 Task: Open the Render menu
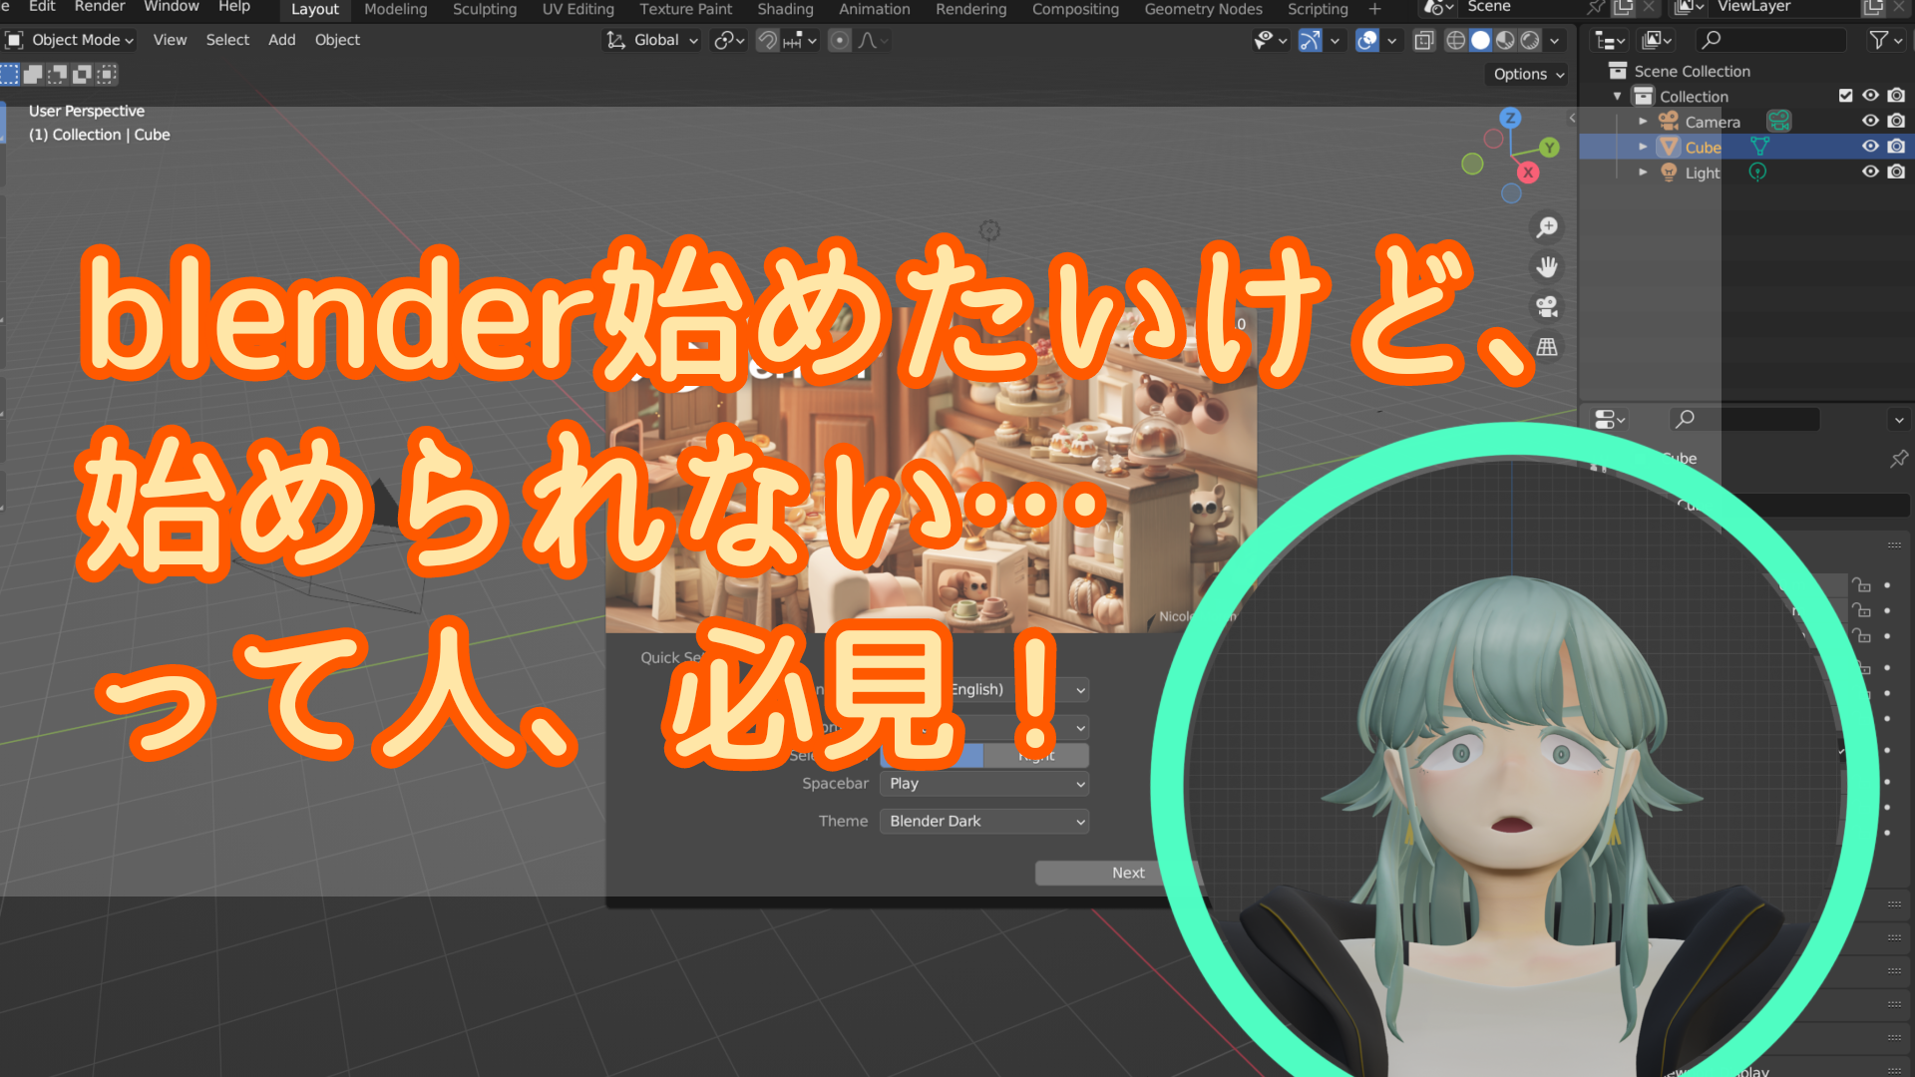click(100, 7)
